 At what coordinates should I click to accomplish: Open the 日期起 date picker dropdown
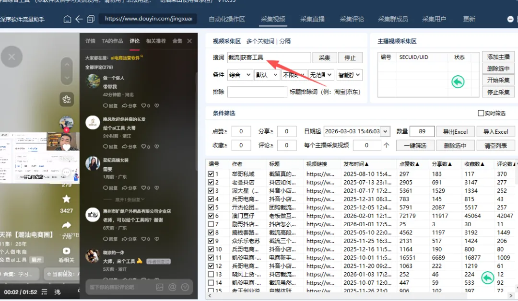(385, 131)
